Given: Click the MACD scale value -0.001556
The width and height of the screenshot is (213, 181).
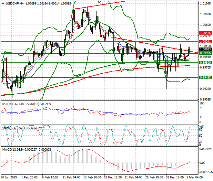Looking at the screenshot, I should tap(206, 172).
